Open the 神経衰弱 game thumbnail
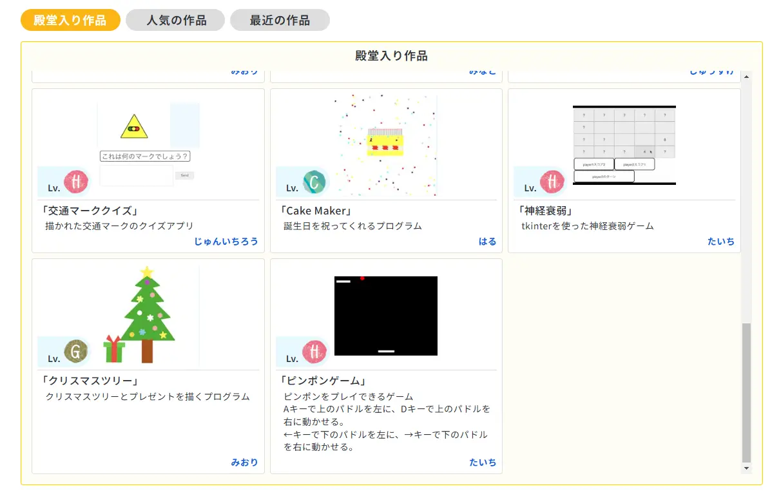781x496 pixels. (624, 145)
